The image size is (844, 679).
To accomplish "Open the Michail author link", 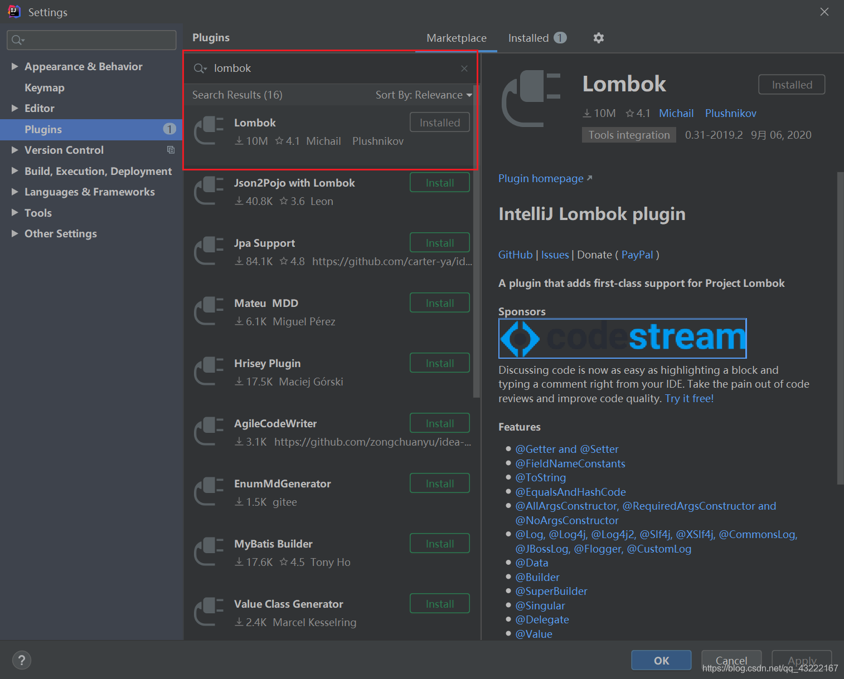I will point(676,113).
